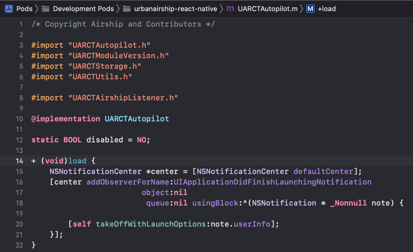The height and width of the screenshot is (252, 413).
Task: Click the urbanairship-react-native folder icon
Action: click(127, 8)
